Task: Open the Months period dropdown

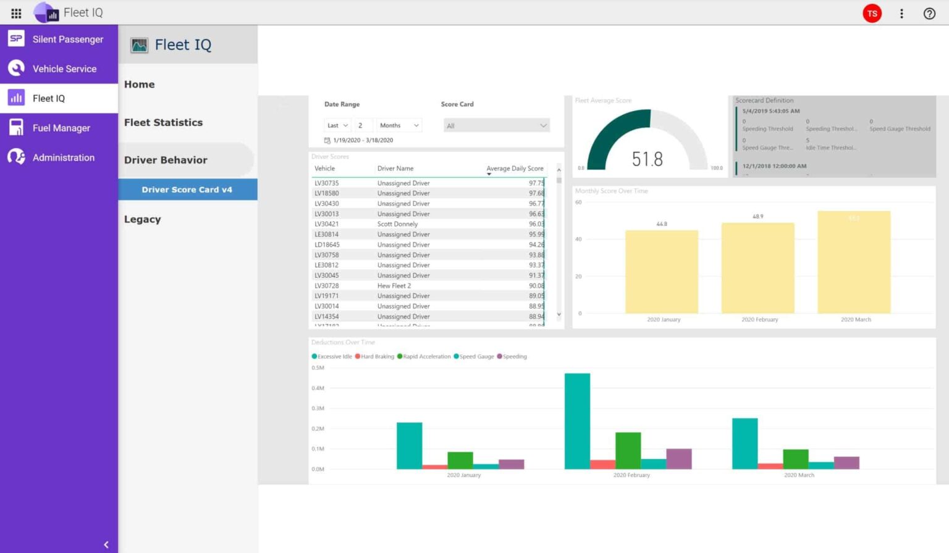Action: click(399, 125)
